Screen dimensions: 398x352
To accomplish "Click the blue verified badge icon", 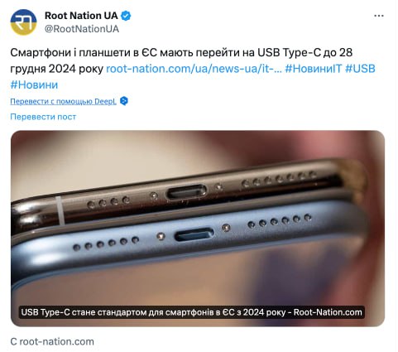I will click(126, 16).
